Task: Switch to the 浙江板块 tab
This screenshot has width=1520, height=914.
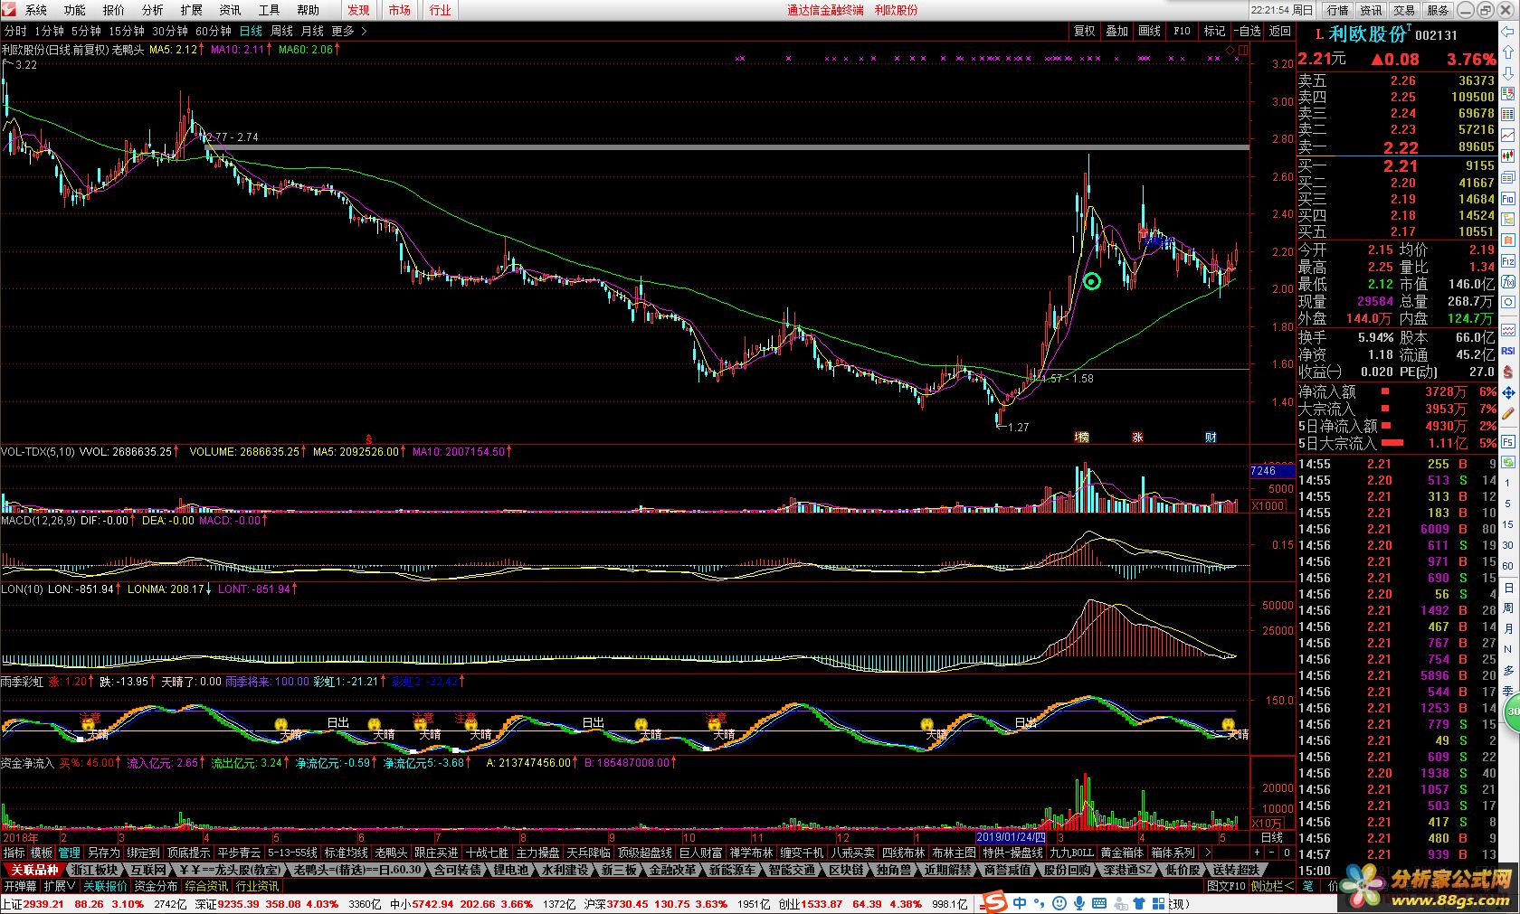Action: point(94,870)
